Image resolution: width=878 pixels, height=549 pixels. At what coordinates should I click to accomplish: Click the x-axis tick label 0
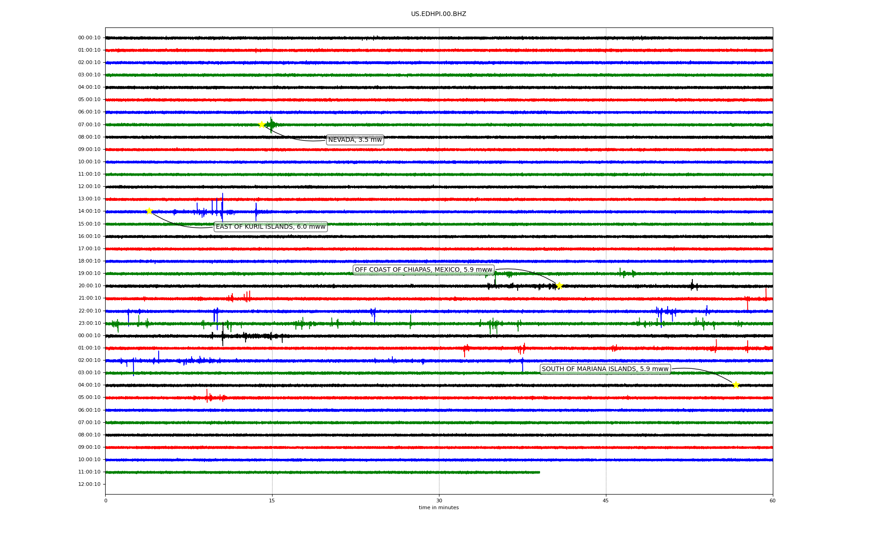[106, 501]
